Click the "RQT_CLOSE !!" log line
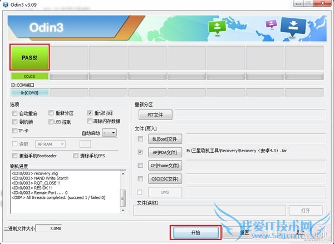The image size is (334, 244). click(36, 183)
